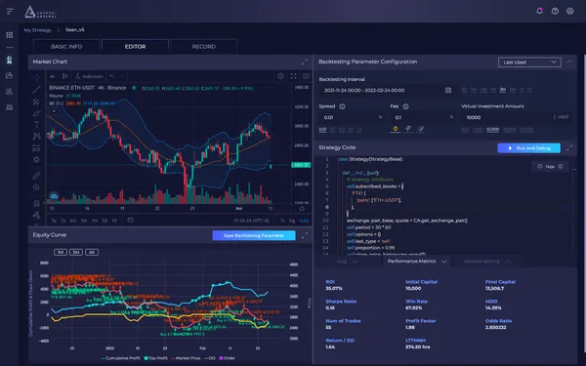Go to My Strategy breadcrumb
Screen dimensions: 586x366
[x=38, y=30]
